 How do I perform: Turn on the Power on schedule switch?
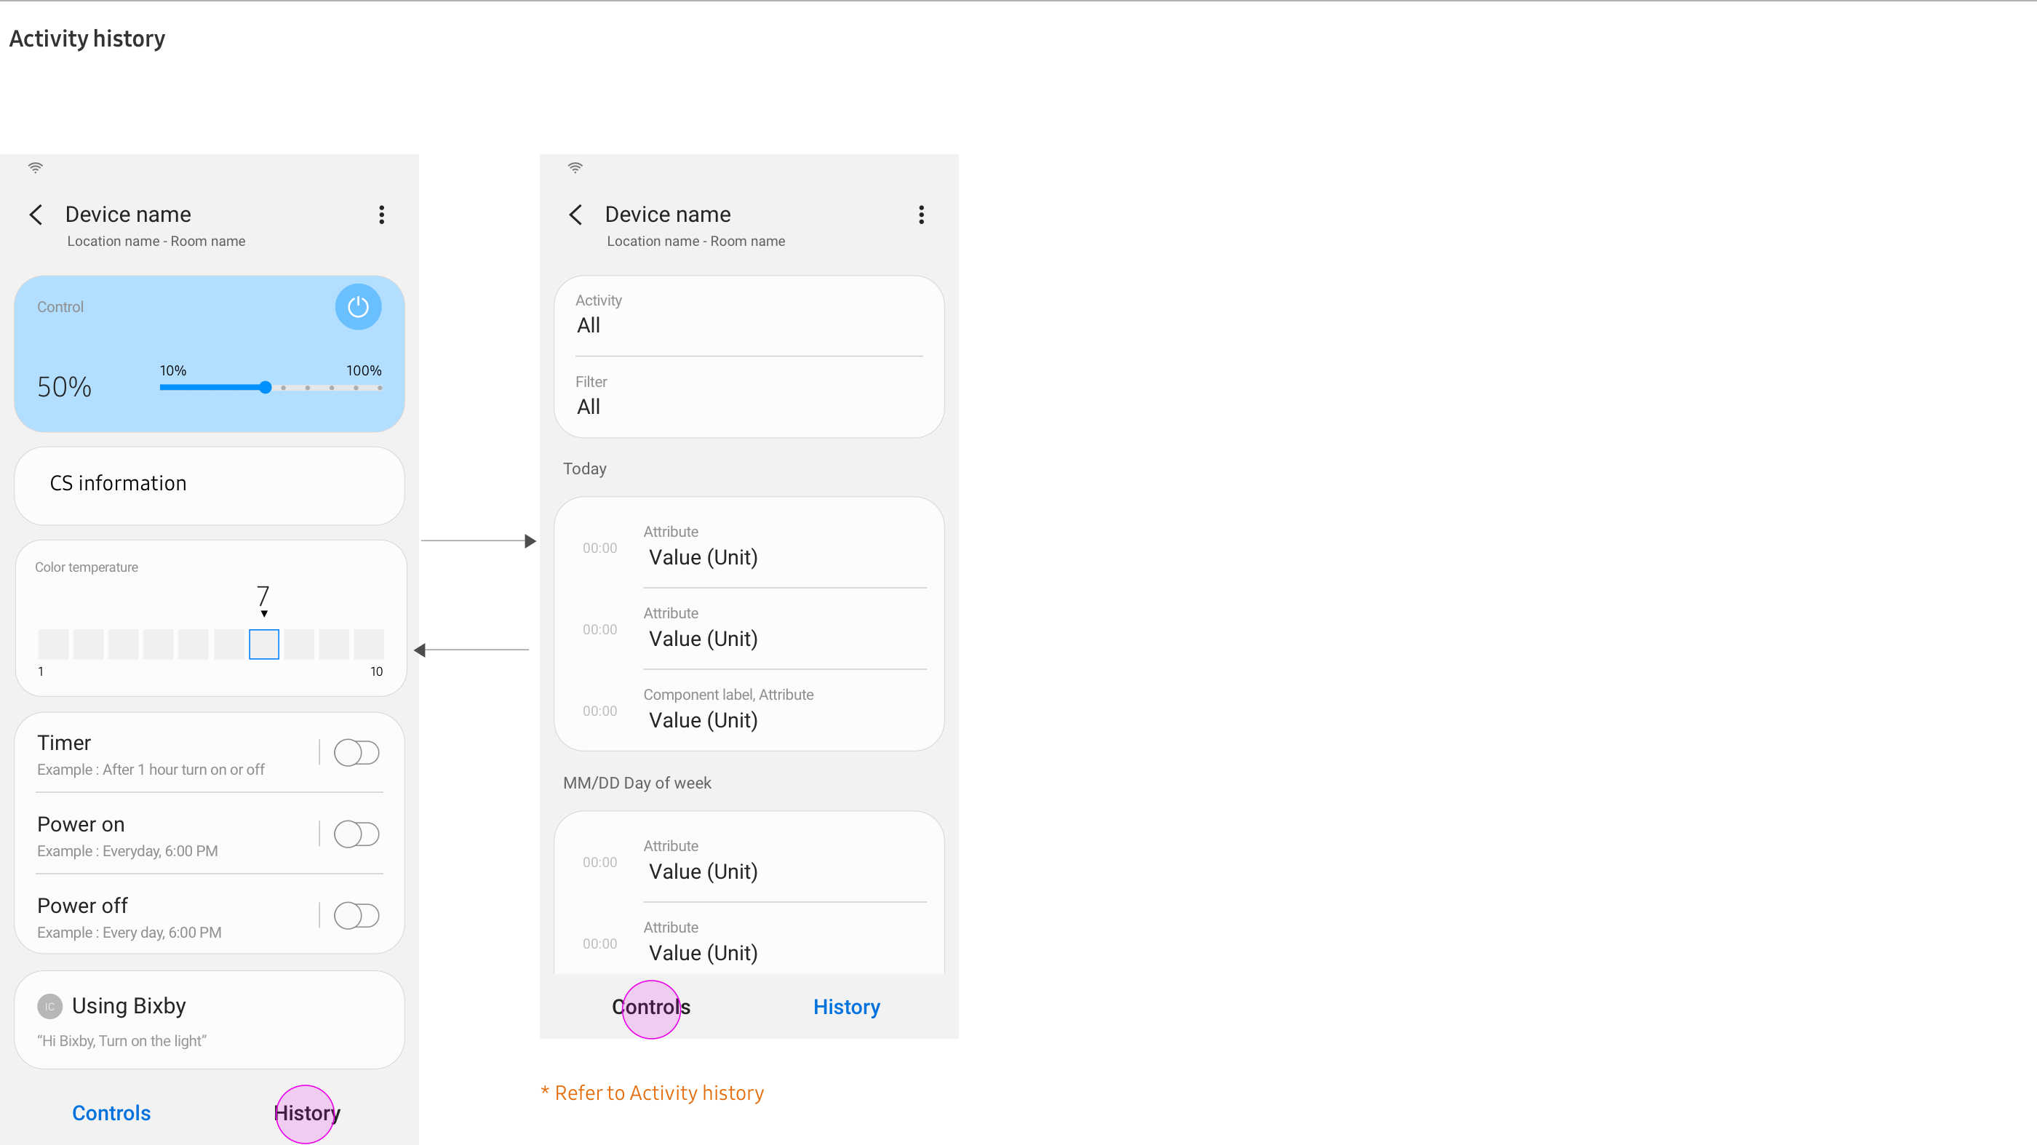(x=356, y=834)
